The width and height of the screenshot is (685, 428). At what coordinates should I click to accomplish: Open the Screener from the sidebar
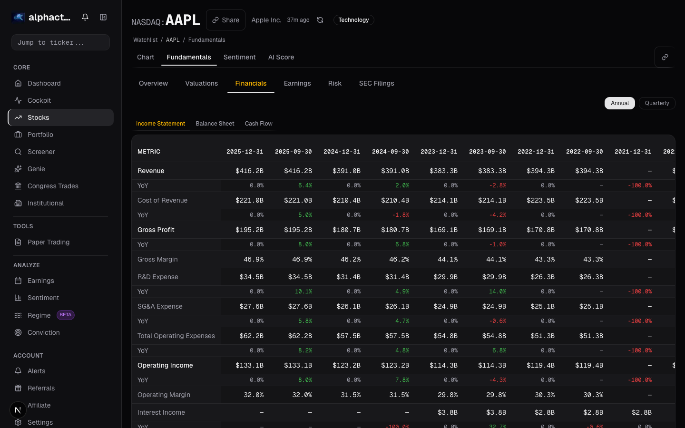point(41,152)
